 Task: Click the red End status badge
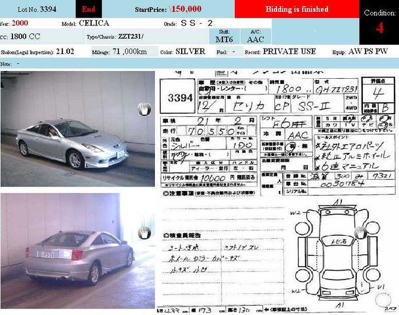pyautogui.click(x=88, y=10)
